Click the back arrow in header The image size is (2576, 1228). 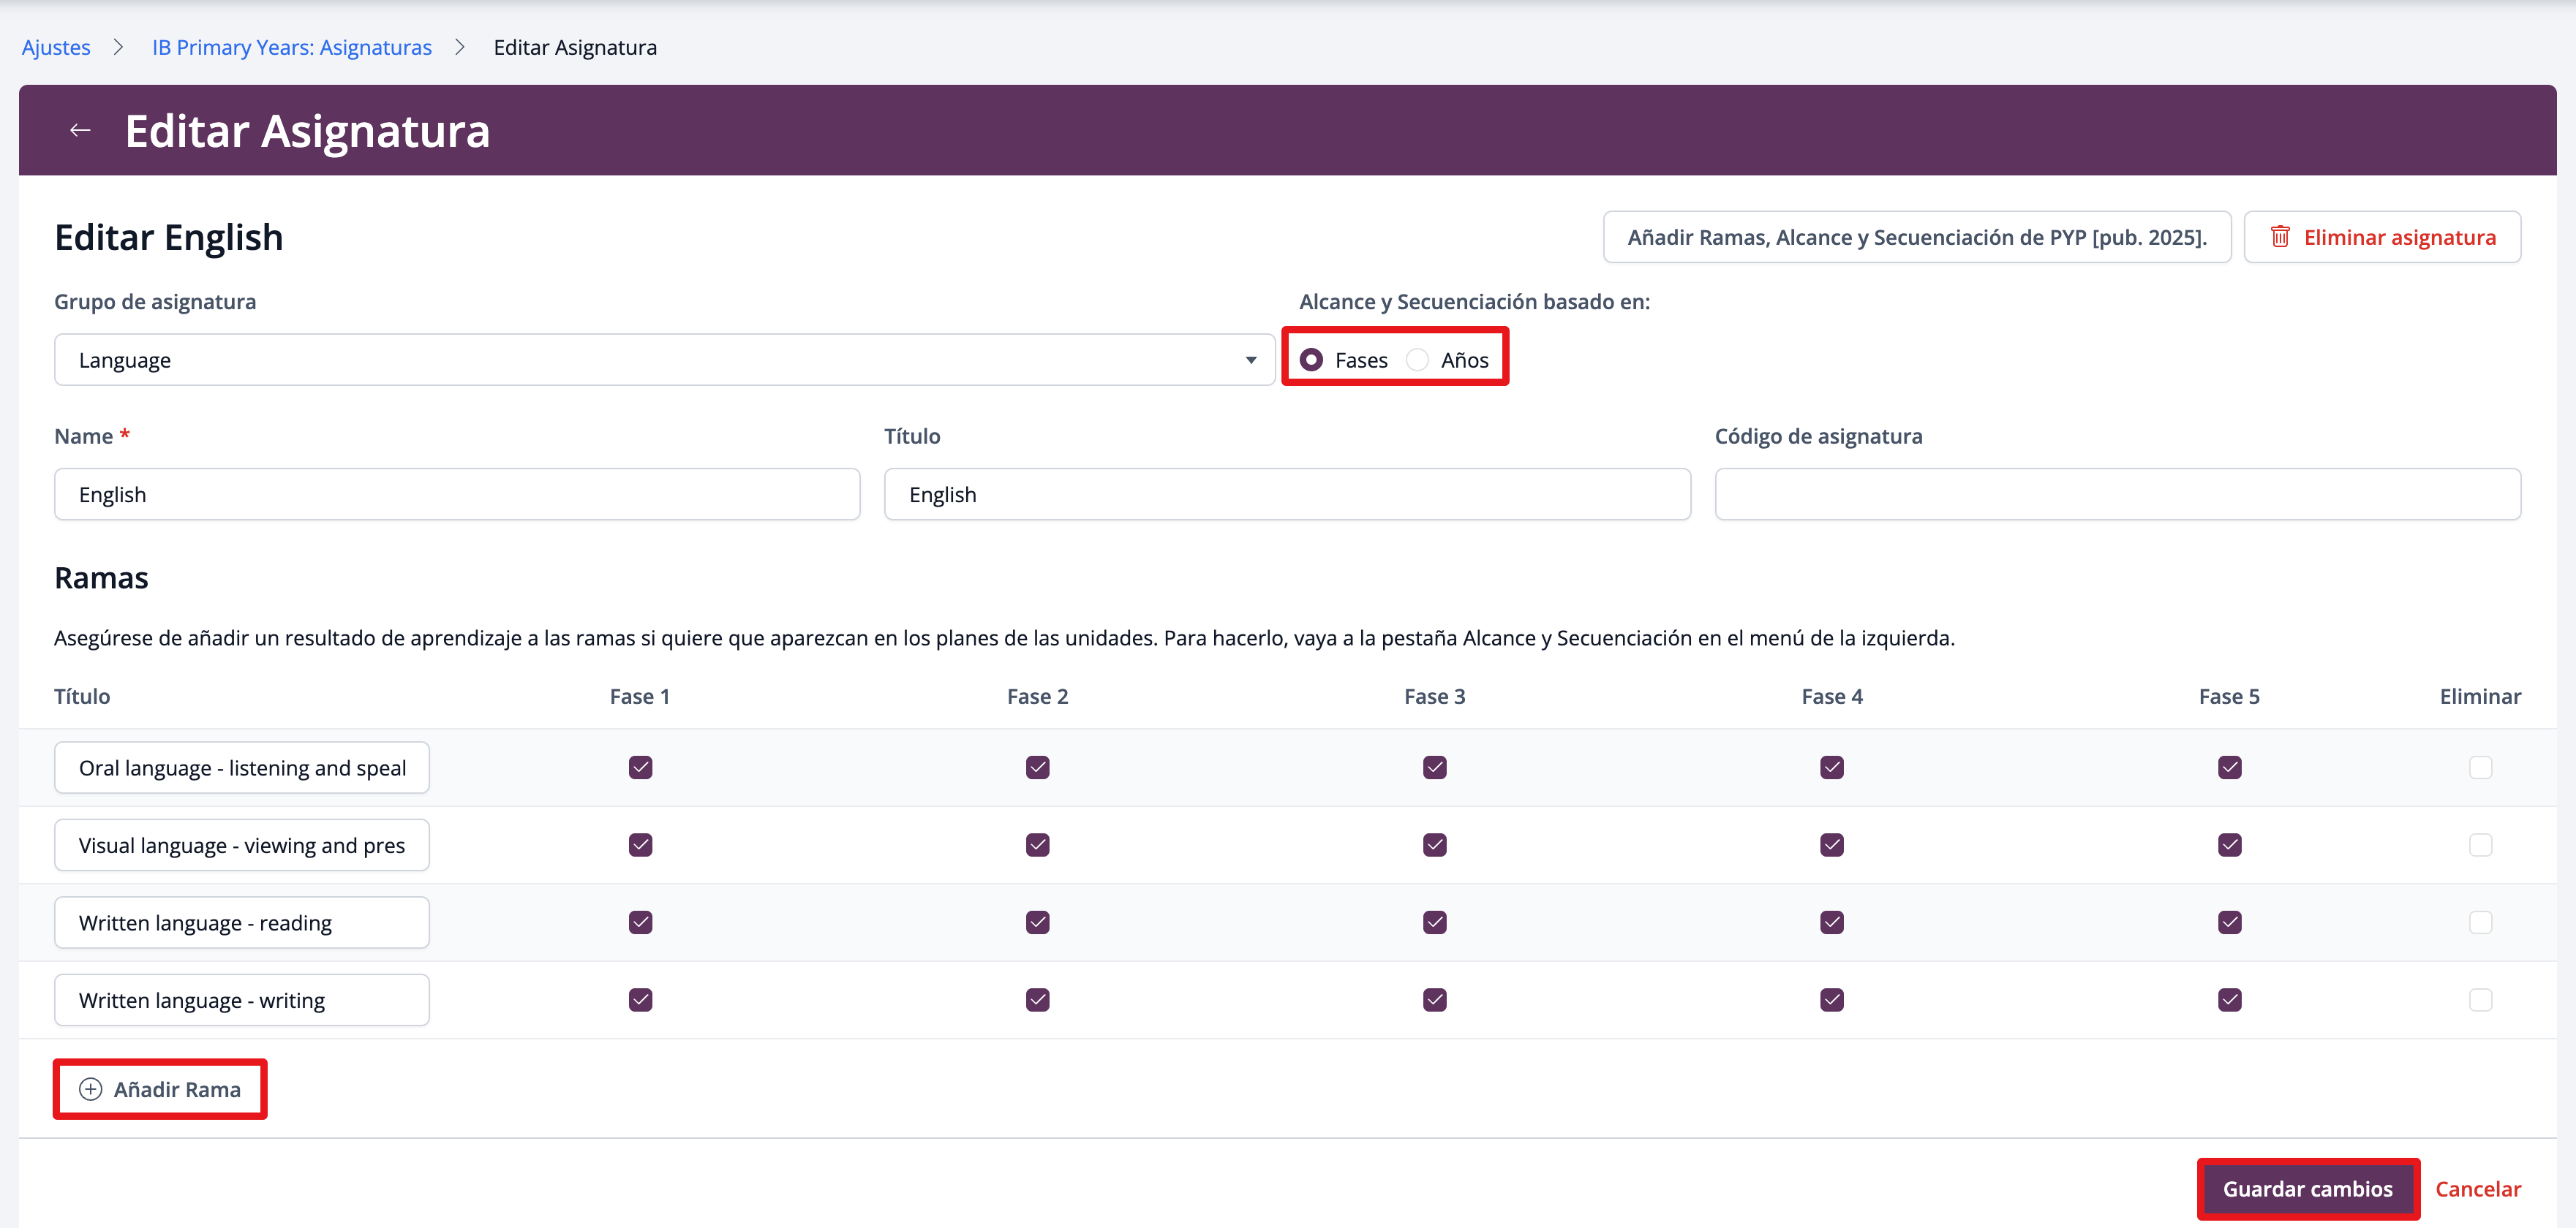point(80,130)
